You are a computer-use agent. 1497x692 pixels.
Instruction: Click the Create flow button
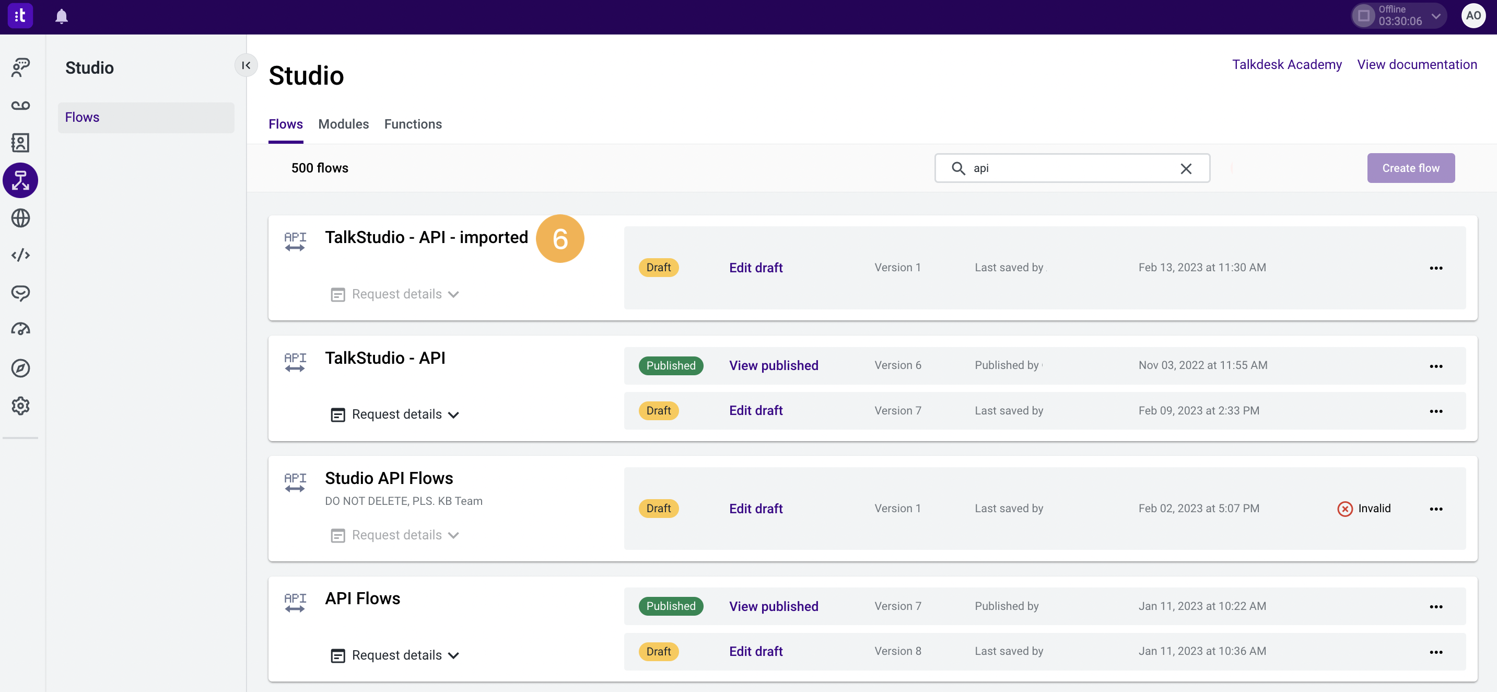[1410, 168]
